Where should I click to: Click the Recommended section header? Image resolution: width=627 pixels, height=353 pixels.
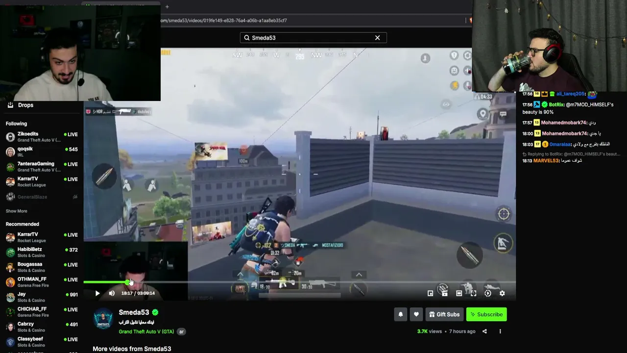[x=22, y=224]
